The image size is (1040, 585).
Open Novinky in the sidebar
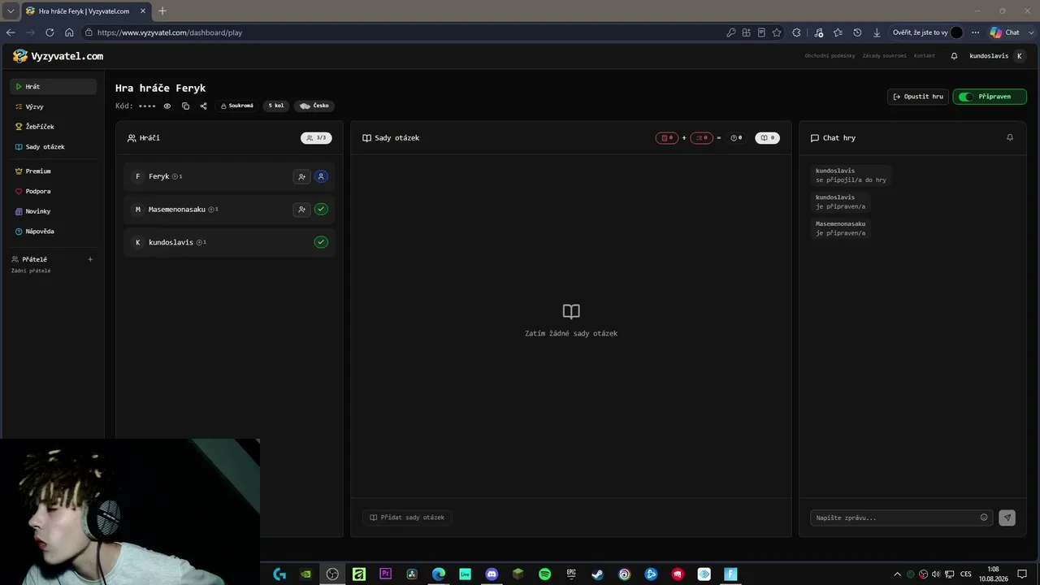pyautogui.click(x=53, y=211)
